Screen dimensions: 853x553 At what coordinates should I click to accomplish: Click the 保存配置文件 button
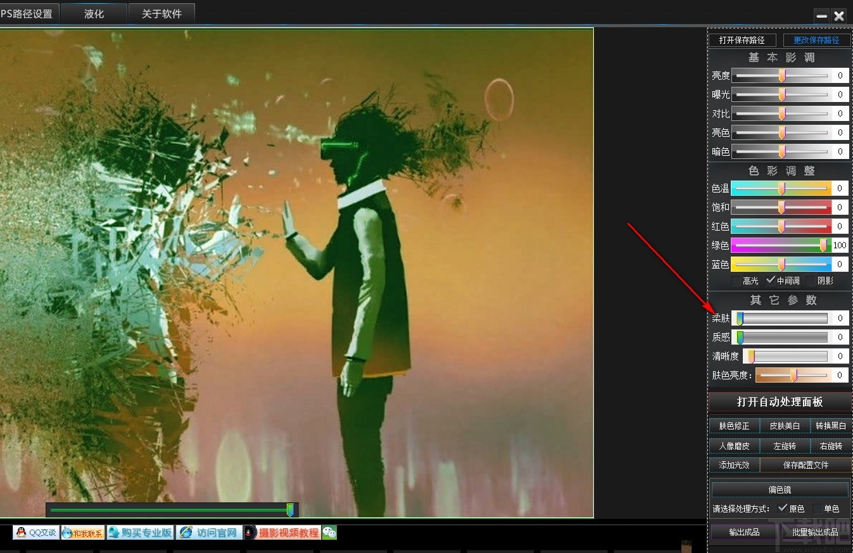coord(805,465)
